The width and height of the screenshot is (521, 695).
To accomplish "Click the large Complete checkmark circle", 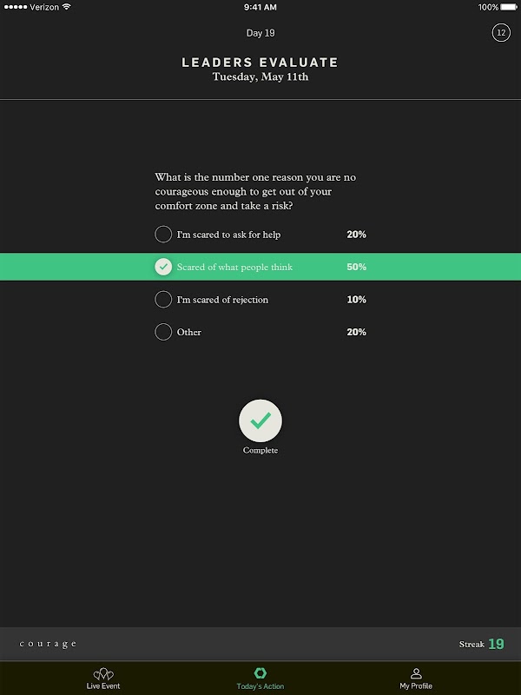I will pyautogui.click(x=260, y=420).
